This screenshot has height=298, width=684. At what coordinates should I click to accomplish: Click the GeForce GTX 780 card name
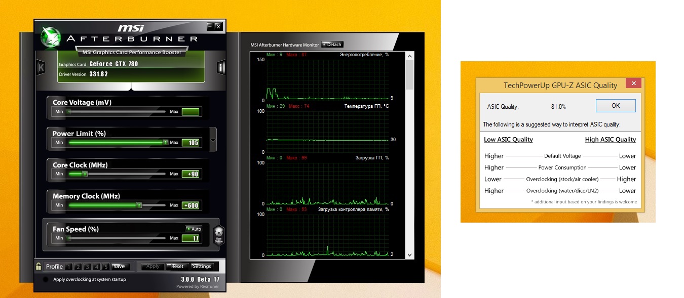tap(113, 64)
